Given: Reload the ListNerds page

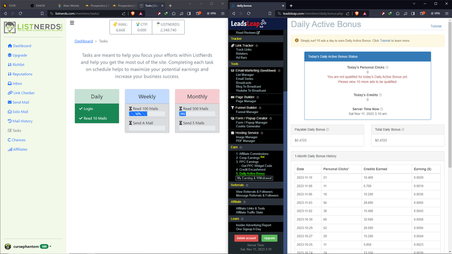Looking at the screenshot, I should (x=21, y=14).
